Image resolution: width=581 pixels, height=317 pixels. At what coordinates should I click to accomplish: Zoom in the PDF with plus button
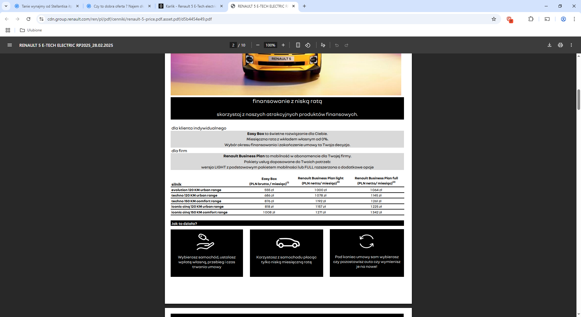click(x=283, y=45)
